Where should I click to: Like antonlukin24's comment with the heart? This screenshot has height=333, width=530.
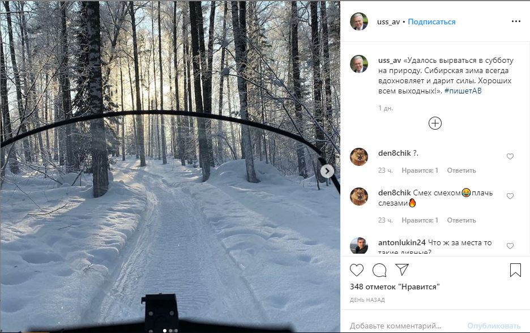510,246
